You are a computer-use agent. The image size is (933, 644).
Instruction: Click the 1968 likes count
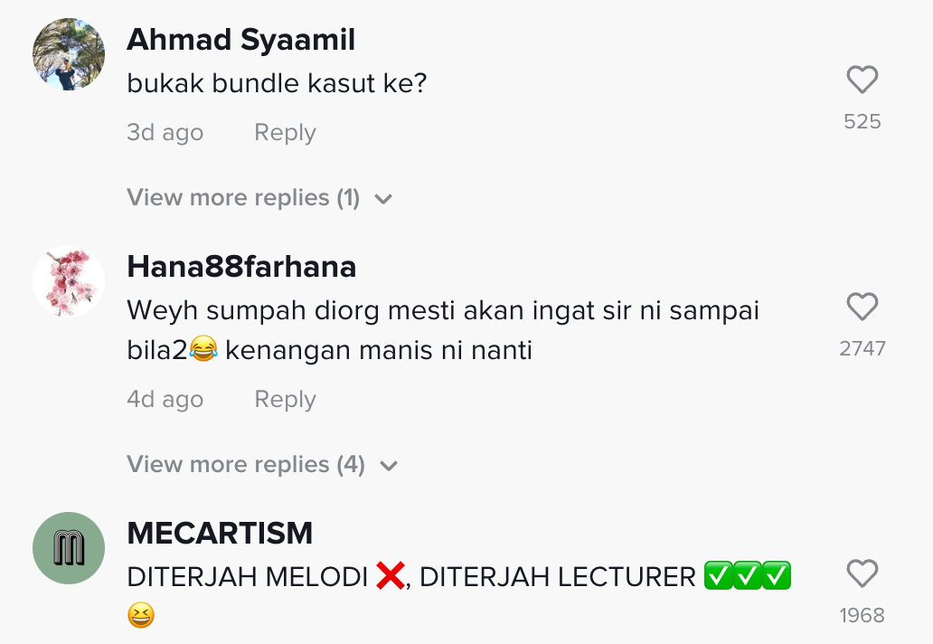click(x=862, y=616)
